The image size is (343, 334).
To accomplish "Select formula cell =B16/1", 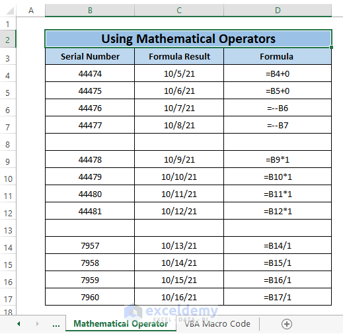I will [278, 280].
